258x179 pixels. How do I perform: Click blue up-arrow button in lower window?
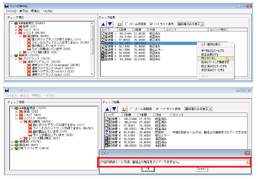(107, 109)
